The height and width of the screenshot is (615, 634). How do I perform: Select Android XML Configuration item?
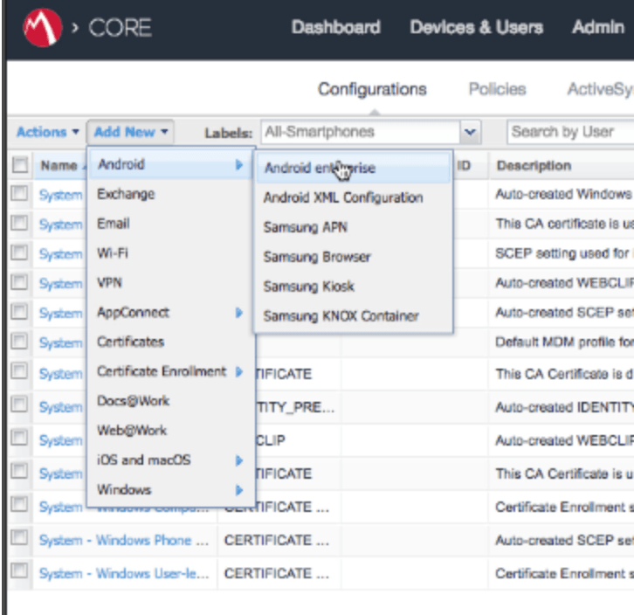(353, 197)
